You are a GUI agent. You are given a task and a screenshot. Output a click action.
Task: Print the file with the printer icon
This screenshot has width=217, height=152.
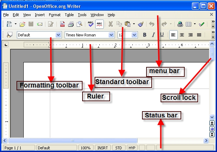pyautogui.click(x=71, y=24)
